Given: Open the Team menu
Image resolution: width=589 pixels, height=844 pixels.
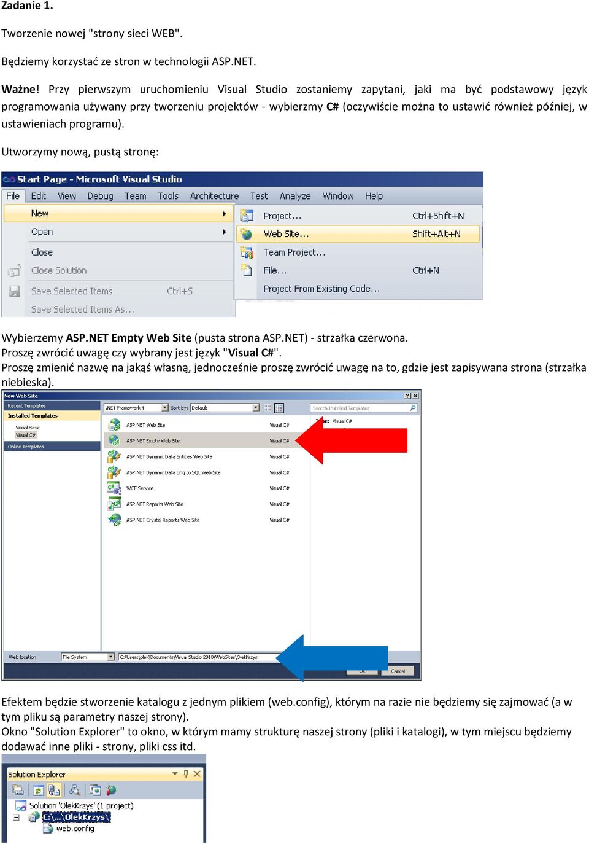Looking at the screenshot, I should (136, 196).
